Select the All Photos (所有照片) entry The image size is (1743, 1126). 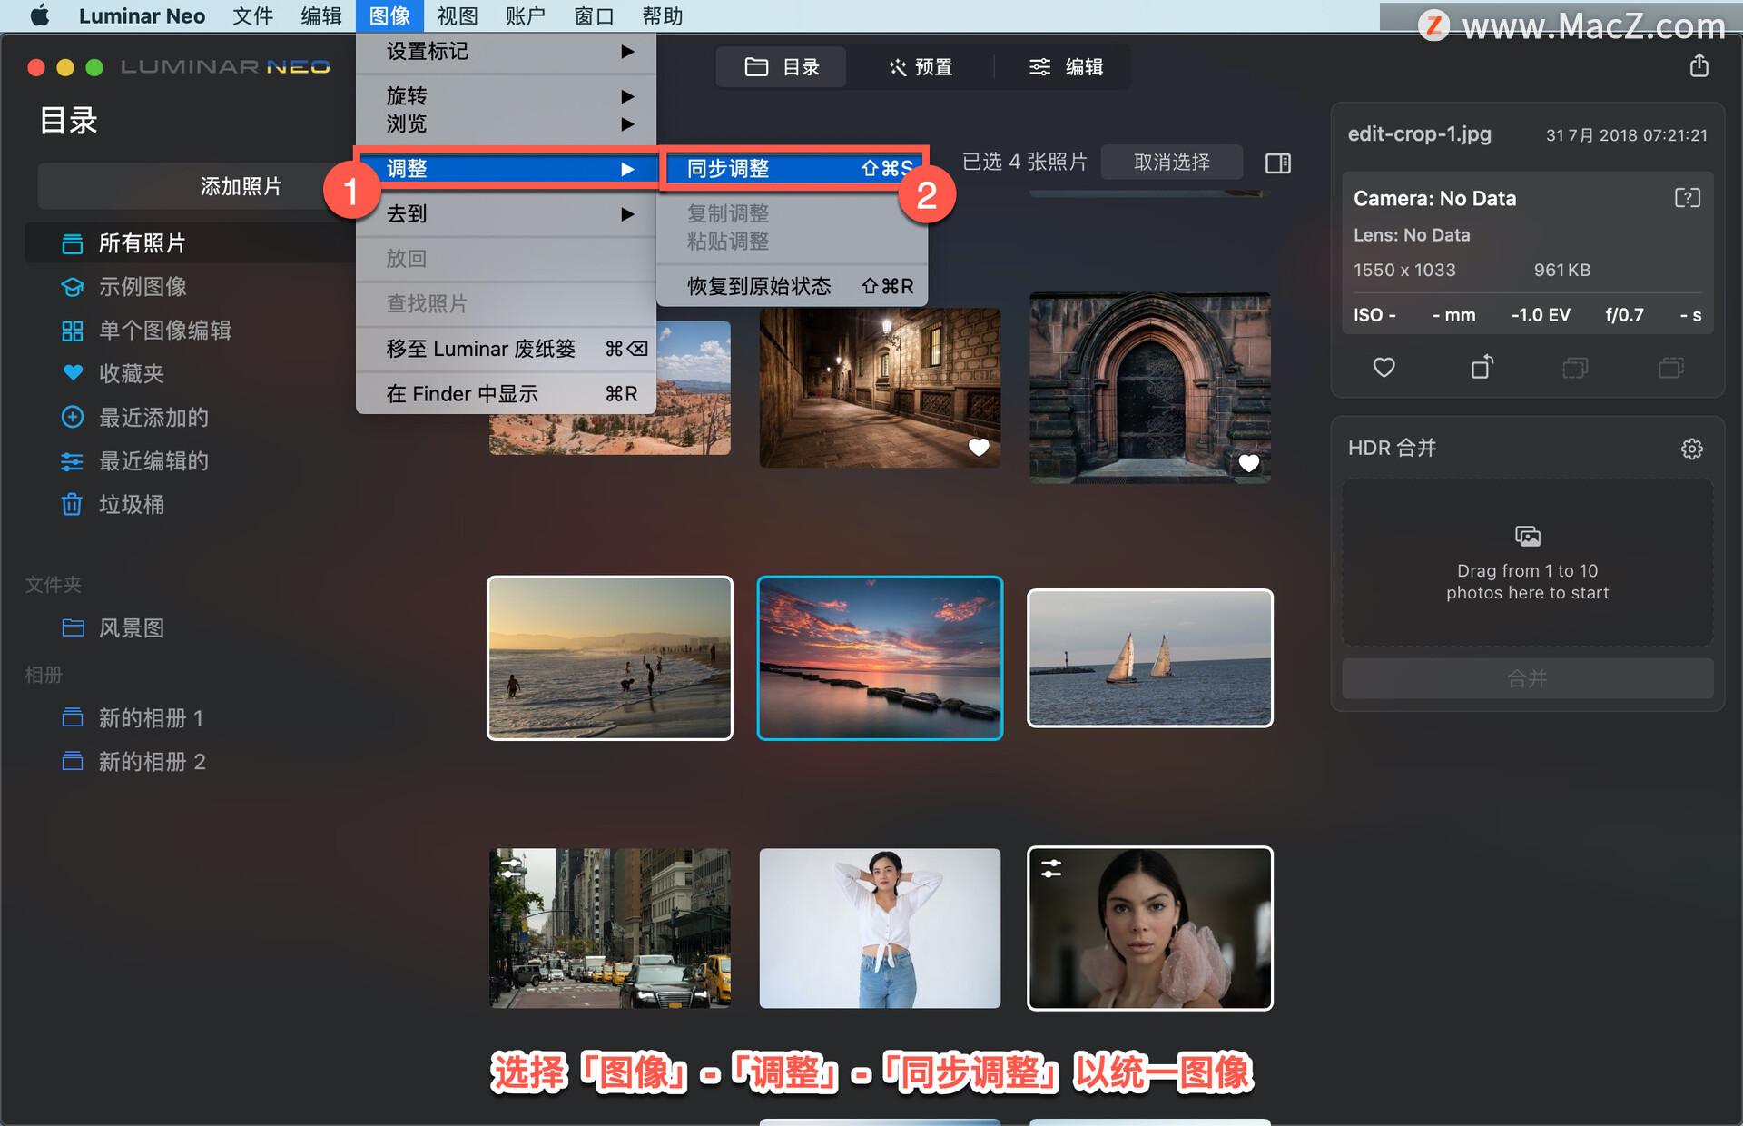[x=191, y=242]
